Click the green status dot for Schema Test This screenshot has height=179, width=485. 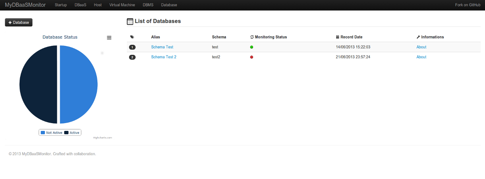tap(251, 47)
